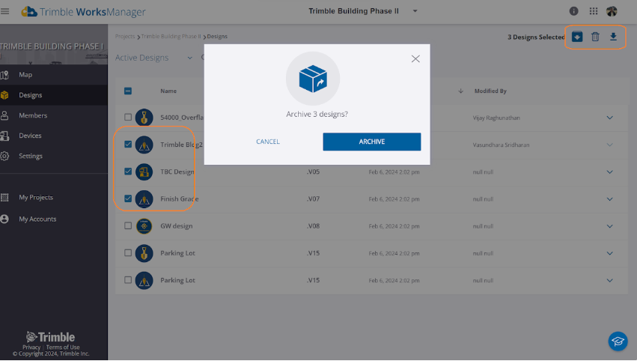Open the info icon in header

click(x=574, y=11)
